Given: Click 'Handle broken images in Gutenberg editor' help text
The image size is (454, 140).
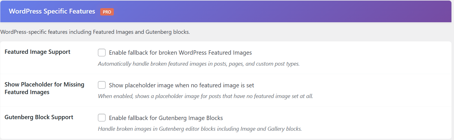Looking at the screenshot, I should (200, 129).
